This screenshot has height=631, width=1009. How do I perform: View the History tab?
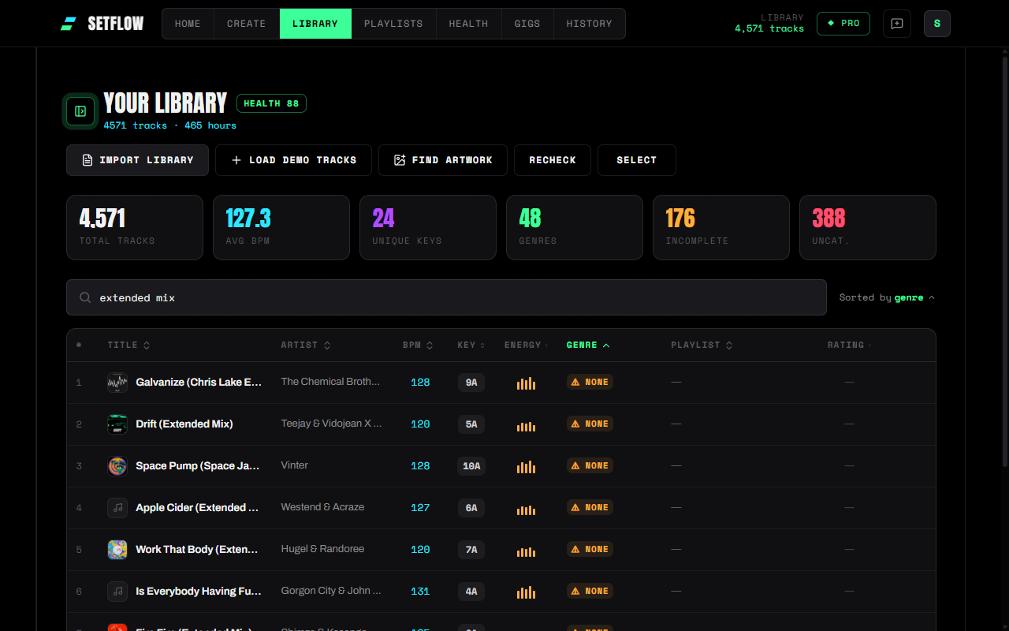590,24
